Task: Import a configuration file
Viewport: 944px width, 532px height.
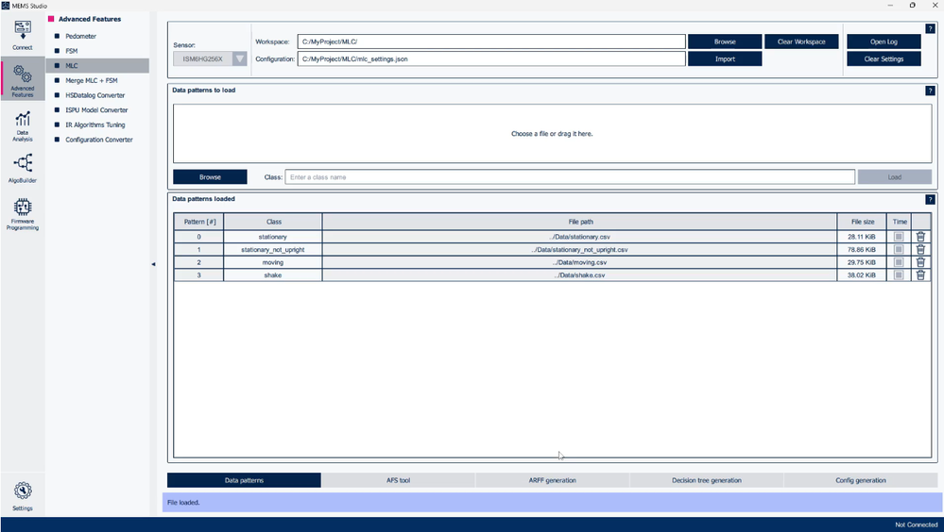Action: (x=725, y=58)
